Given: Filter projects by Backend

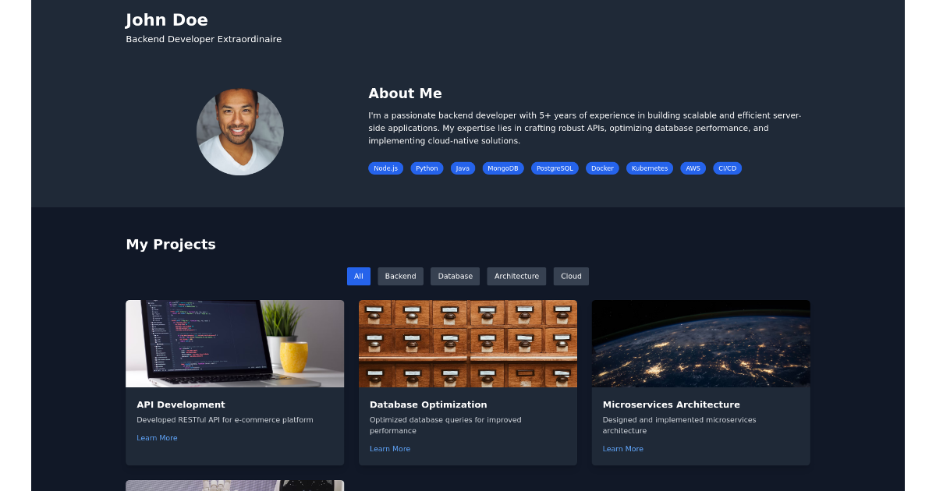Looking at the screenshot, I should (x=400, y=276).
